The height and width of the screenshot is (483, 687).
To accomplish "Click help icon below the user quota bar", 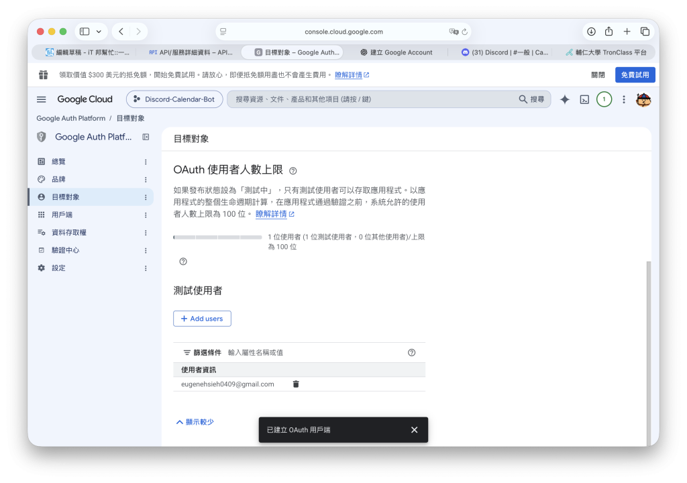I will [183, 262].
